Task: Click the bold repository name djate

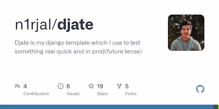Action: 75,25
